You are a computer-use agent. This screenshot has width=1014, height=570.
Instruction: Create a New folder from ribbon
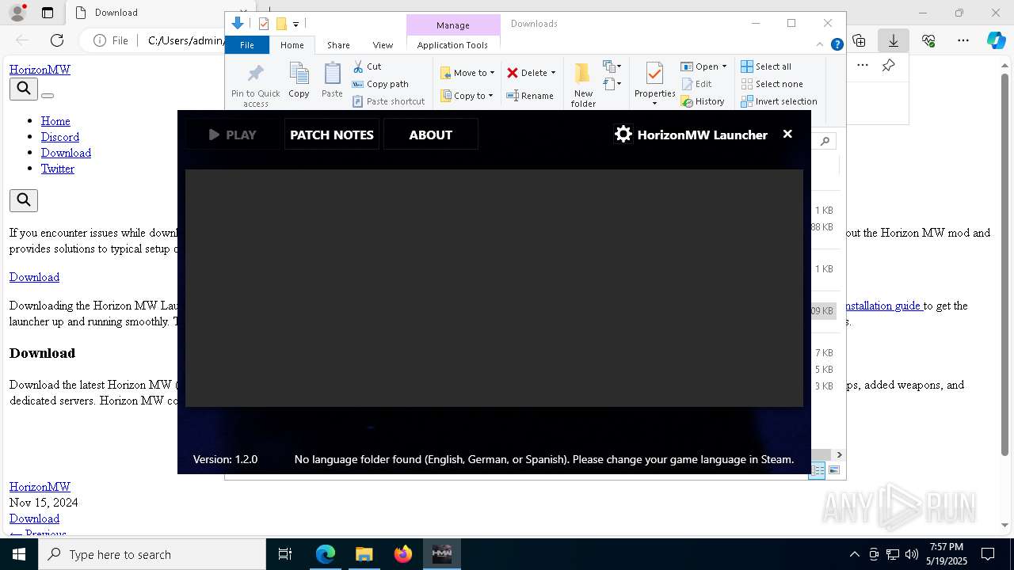583,85
